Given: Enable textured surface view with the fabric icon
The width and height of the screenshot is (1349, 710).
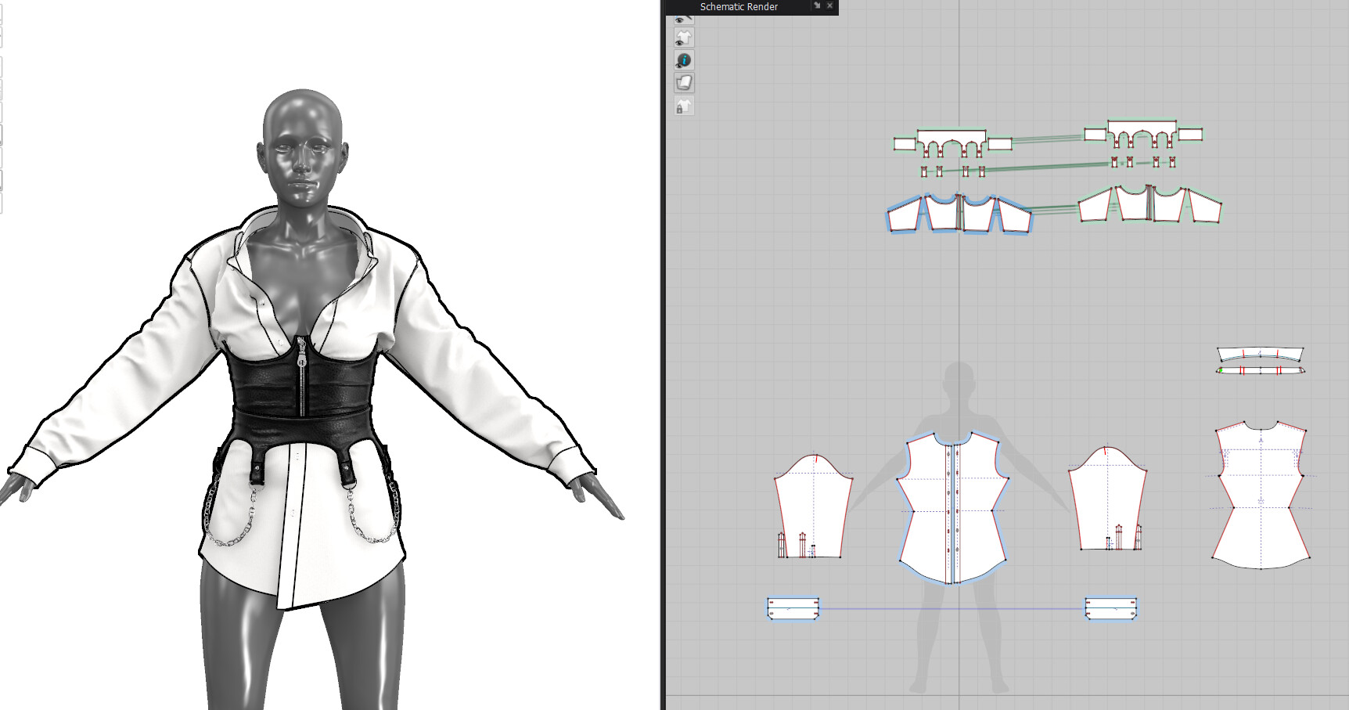Looking at the screenshot, I should coord(684,82).
